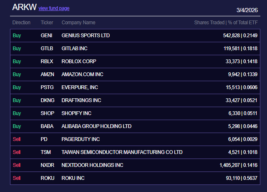Select the NXDR ticker cell

coord(47,165)
